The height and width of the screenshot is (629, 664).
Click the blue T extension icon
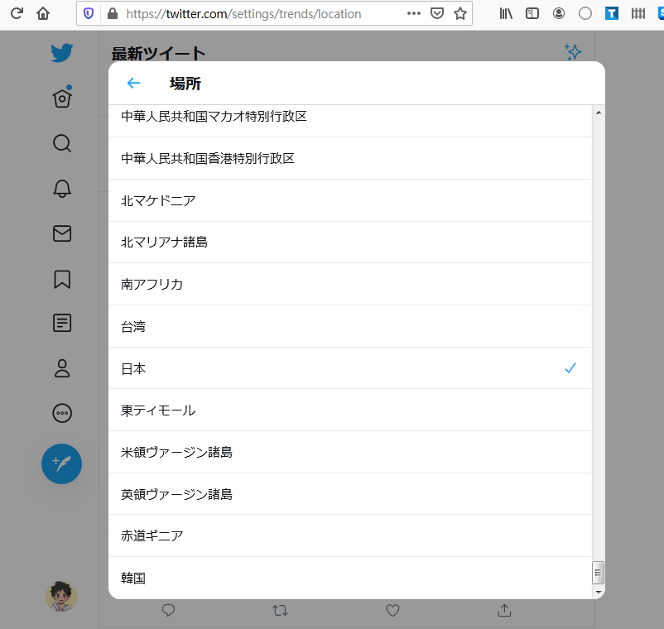[x=612, y=13]
